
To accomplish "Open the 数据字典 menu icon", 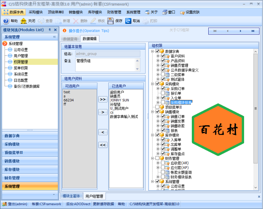I will coord(6,12).
